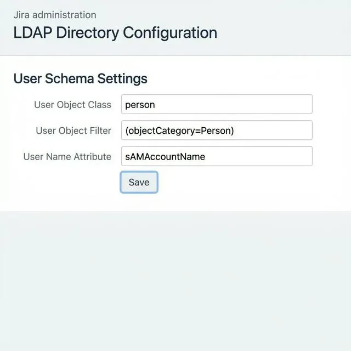Click the LDAP Directory Configuration page title
Screen dimensions: 351x351
tap(115, 33)
